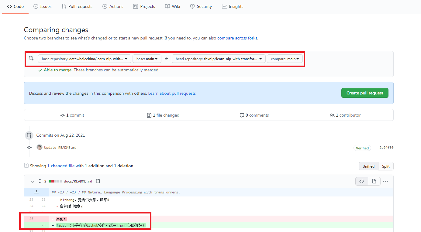
Task: Open commit hash 2d94f50
Action: (x=386, y=148)
